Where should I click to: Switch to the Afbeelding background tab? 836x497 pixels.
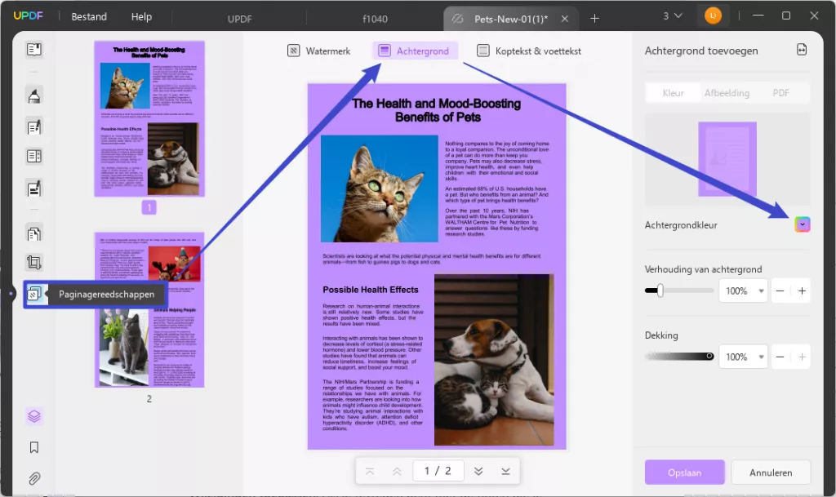(727, 93)
